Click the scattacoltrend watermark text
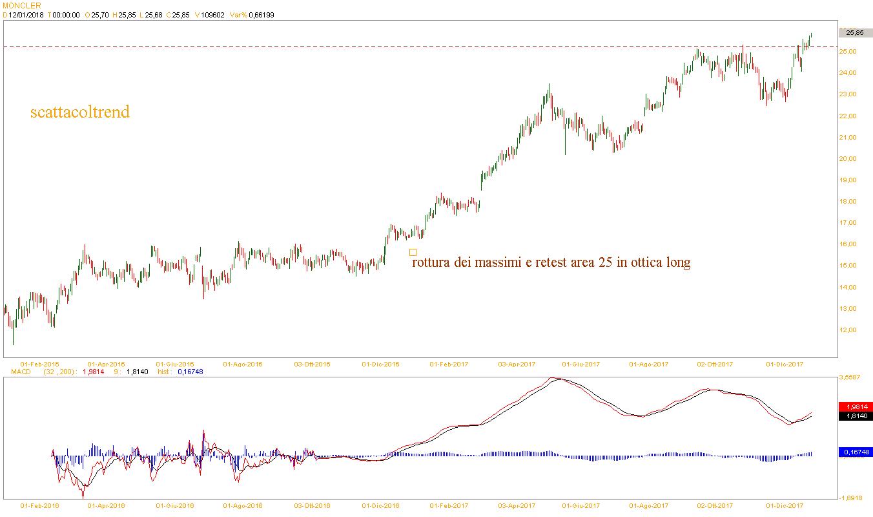 tap(79, 112)
